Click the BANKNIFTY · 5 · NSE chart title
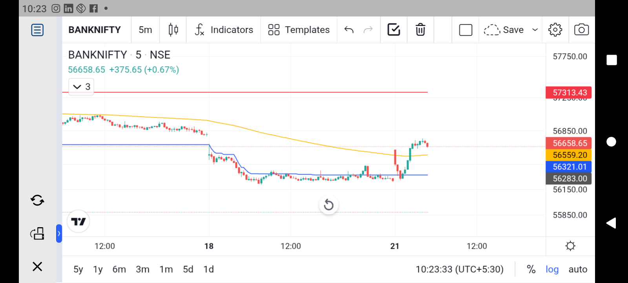The height and width of the screenshot is (283, 628). tap(119, 55)
